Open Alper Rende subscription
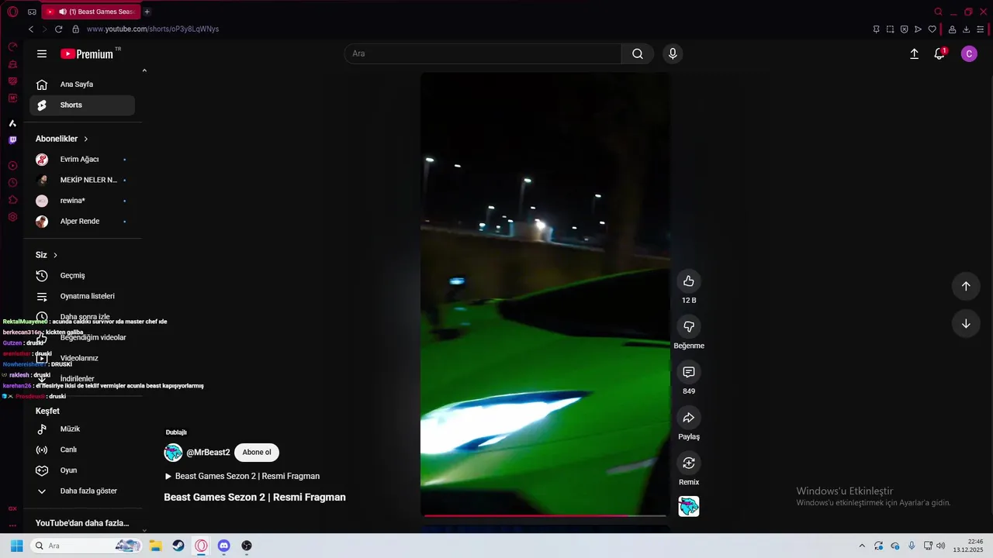 pos(82,222)
